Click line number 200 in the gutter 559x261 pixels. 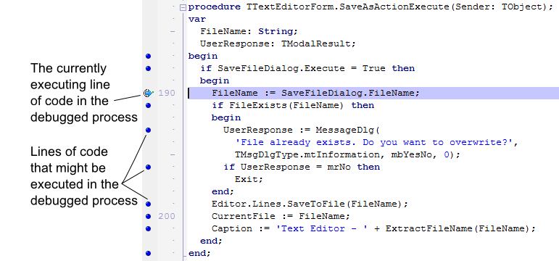click(167, 216)
